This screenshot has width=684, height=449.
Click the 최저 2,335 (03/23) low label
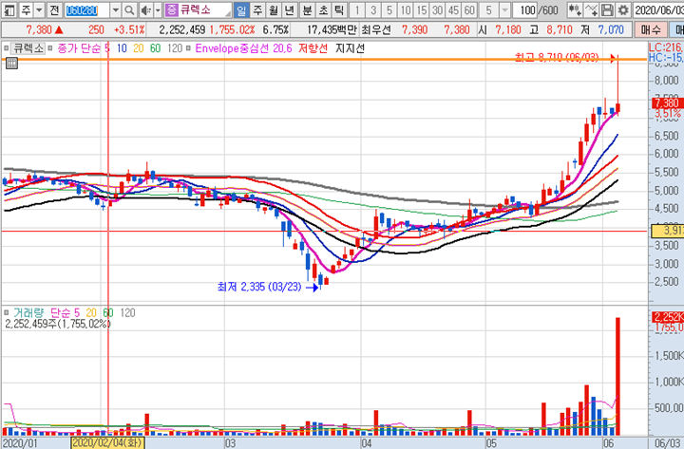pyautogui.click(x=259, y=287)
